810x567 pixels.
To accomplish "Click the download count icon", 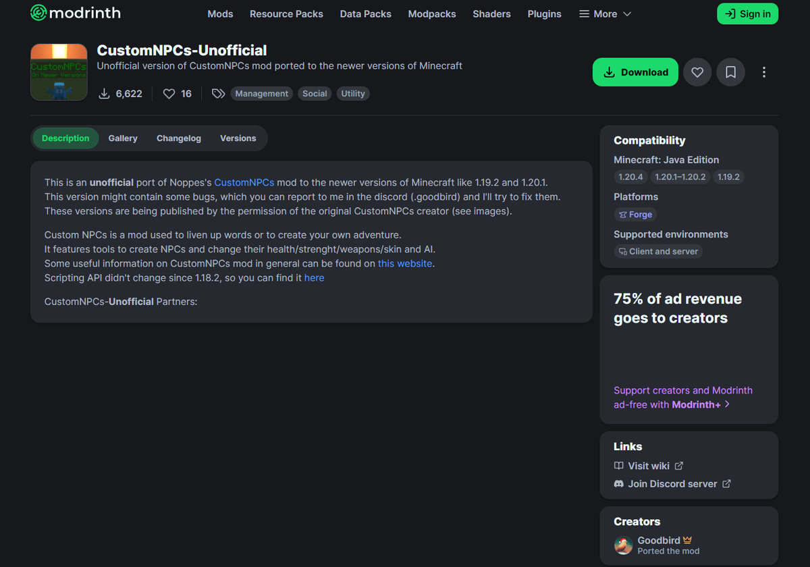I will pyautogui.click(x=104, y=94).
